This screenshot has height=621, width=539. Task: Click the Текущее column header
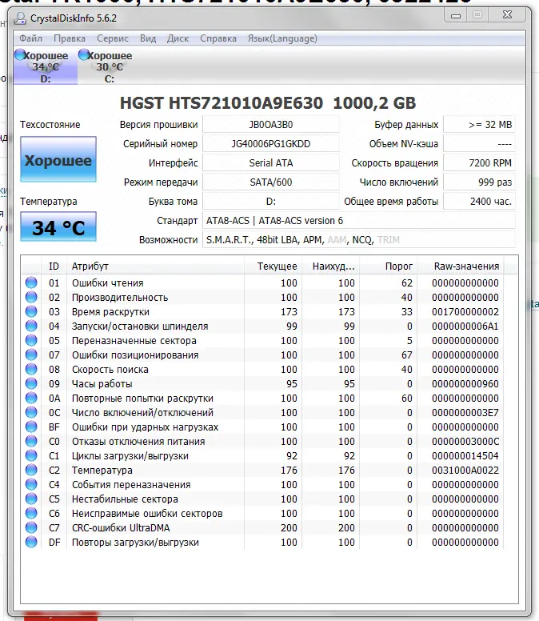pos(273,266)
